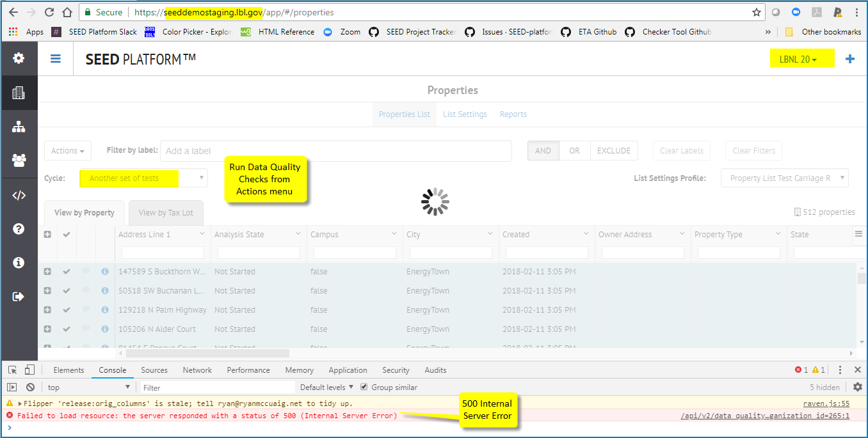This screenshot has height=438, width=868.
Task: Open the LBNL 20 organization selector
Action: [801, 58]
